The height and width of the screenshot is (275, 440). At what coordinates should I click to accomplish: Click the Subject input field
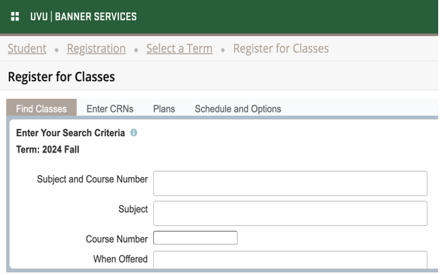point(290,213)
